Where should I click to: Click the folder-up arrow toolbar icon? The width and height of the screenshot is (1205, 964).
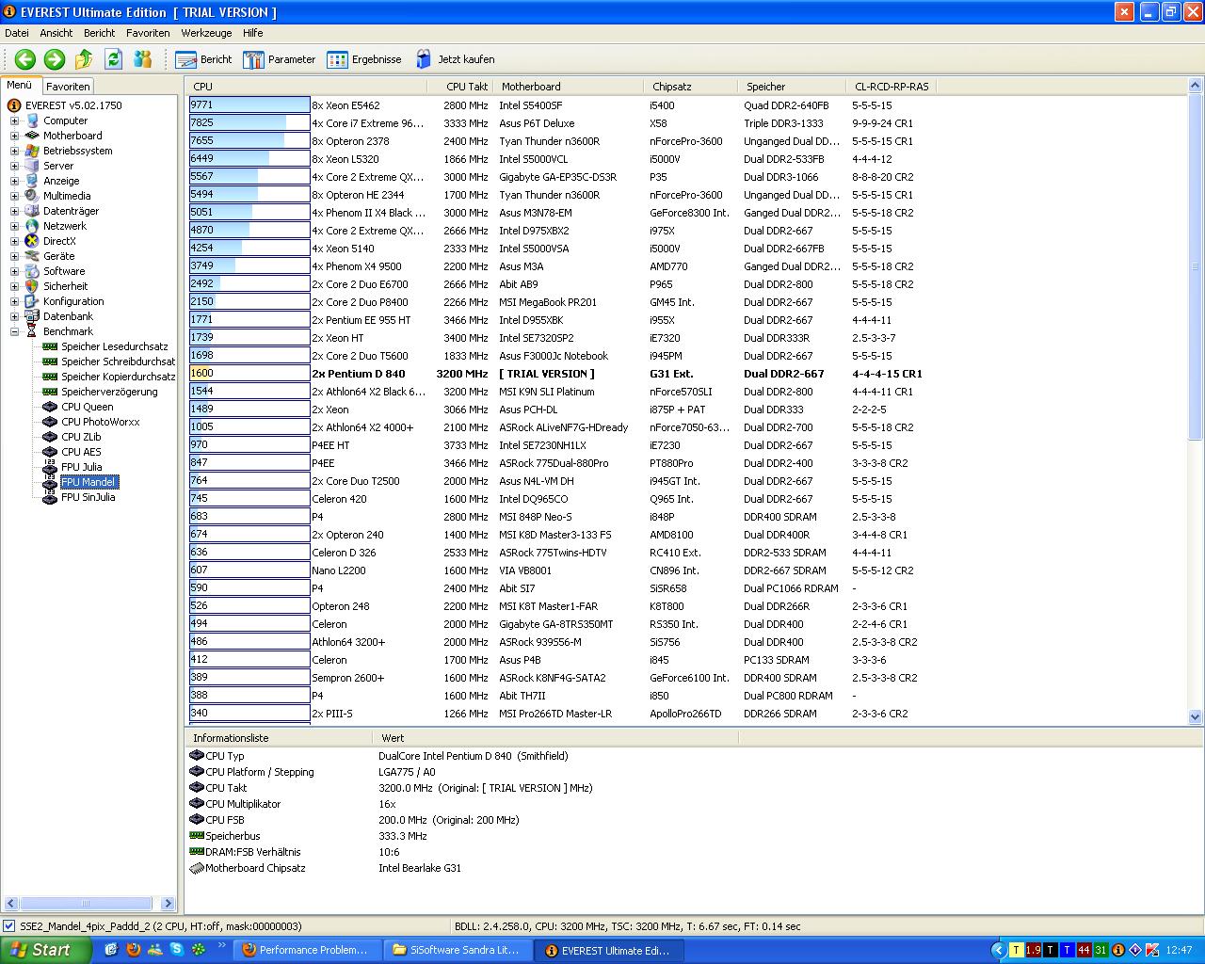pyautogui.click(x=84, y=59)
